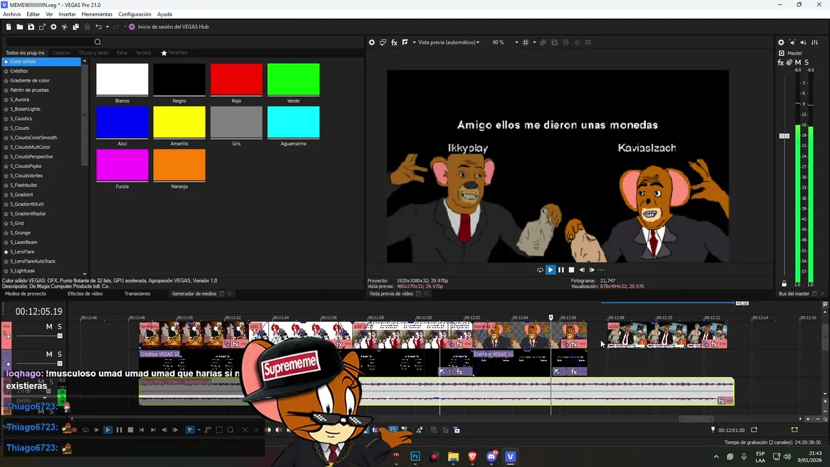Viewport: 830px width, 467px height.
Task: Open the Vista previa (automático) quality dropdown
Action: (449, 42)
